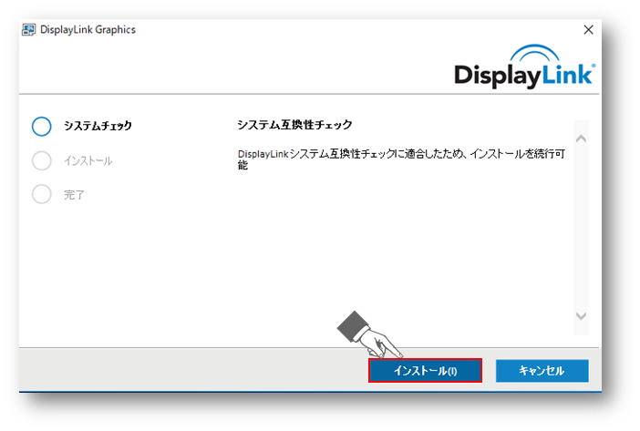
Task: Select the インストール step circle in sidebar
Action: click(42, 160)
